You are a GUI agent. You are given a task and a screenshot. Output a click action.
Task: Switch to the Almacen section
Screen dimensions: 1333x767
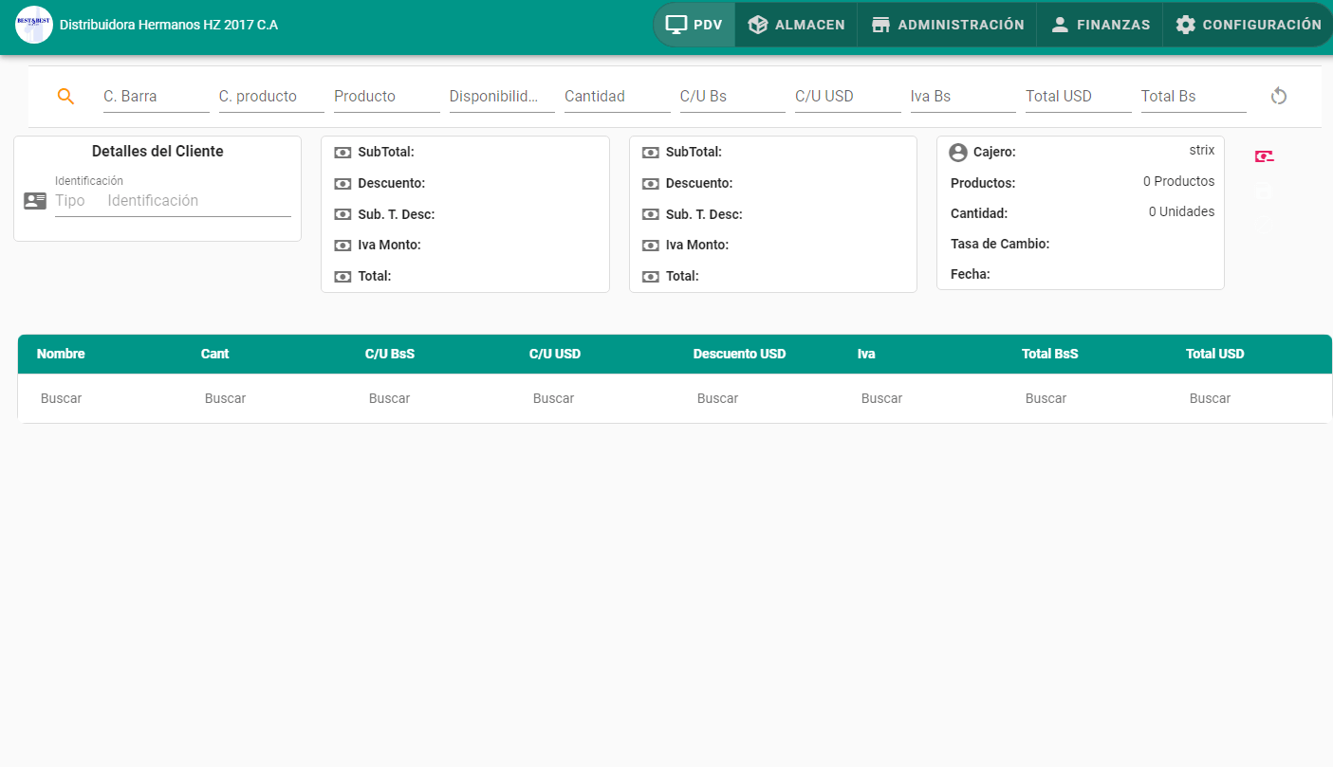click(796, 25)
